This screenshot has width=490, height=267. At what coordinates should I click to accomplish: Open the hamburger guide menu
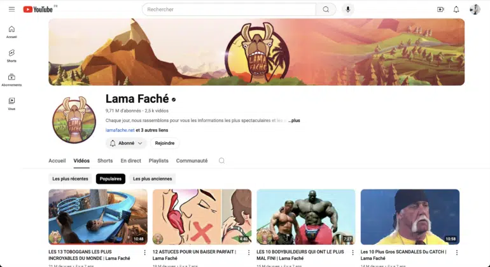pyautogui.click(x=11, y=10)
